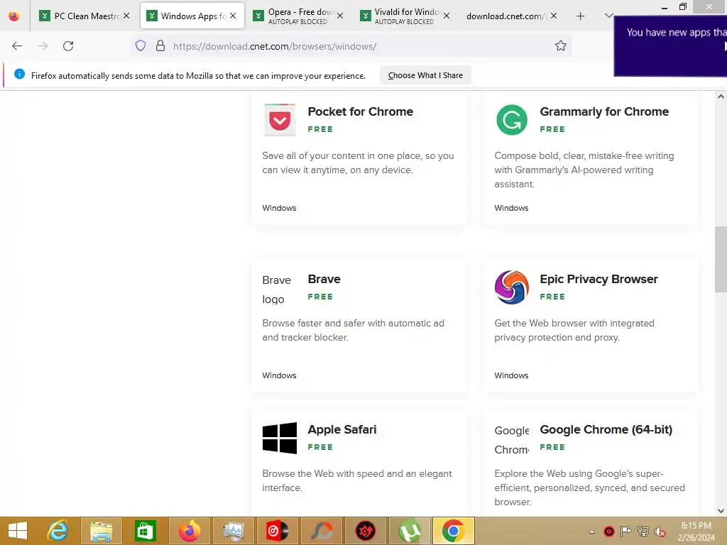Click FREE label under Apple Safari
The image size is (727, 545).
pos(320,447)
